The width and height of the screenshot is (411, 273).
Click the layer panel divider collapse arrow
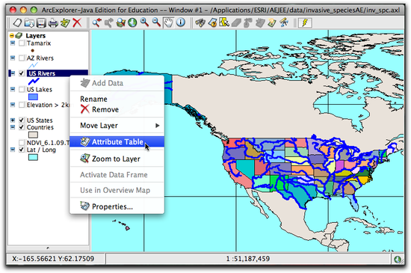(x=48, y=248)
